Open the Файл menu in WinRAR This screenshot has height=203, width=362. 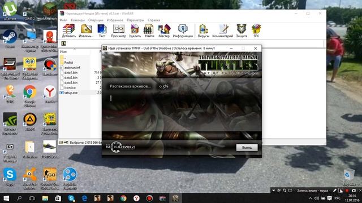63,20
